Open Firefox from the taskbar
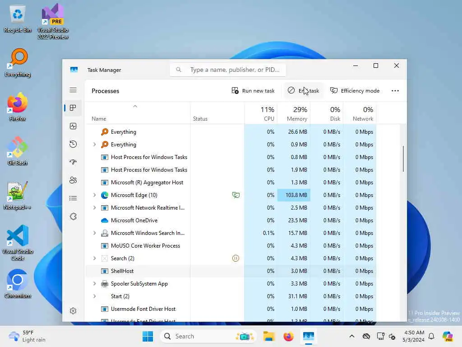Screen dimensions: 462x347 point(288,336)
